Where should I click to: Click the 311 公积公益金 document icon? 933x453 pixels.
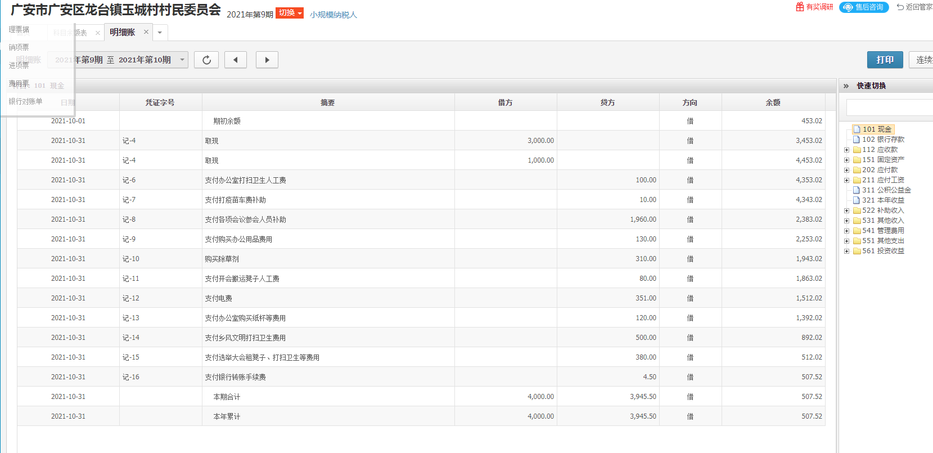(857, 190)
